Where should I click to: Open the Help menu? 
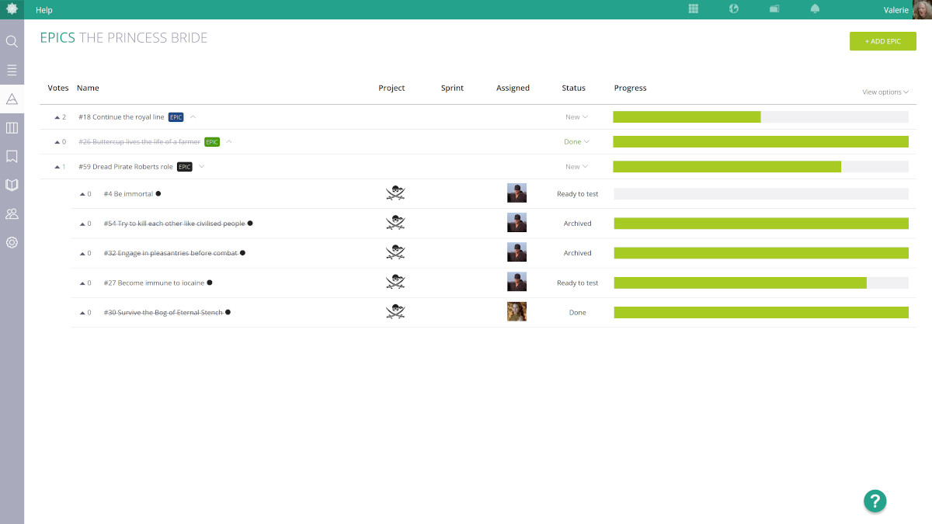coord(44,10)
